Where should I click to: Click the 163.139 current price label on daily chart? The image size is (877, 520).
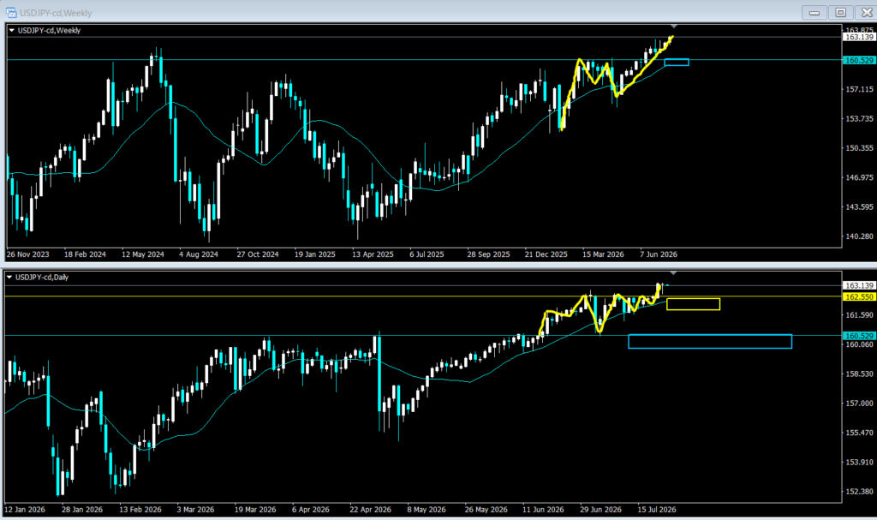coord(858,285)
